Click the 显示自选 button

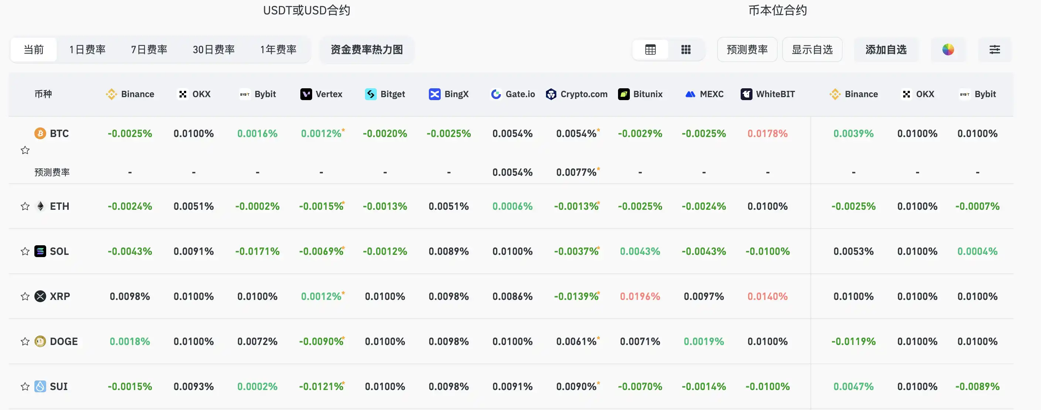click(812, 50)
